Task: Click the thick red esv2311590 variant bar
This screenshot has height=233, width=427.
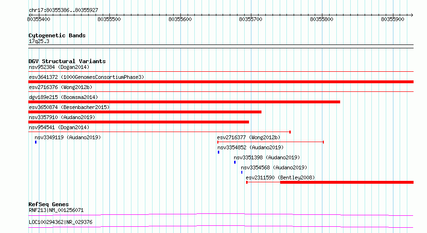Action: pos(347,182)
